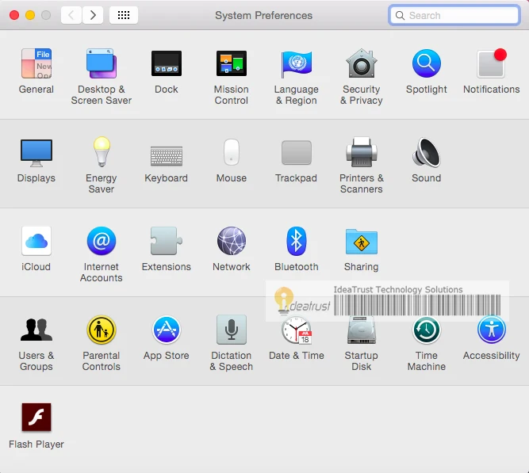Click the magnifying glass in Search
529x473 pixels.
(x=401, y=16)
